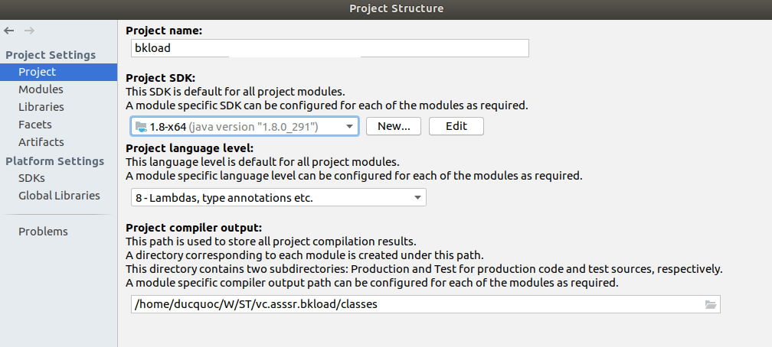
Task: Click the compiler output path text field
Action: [425, 304]
